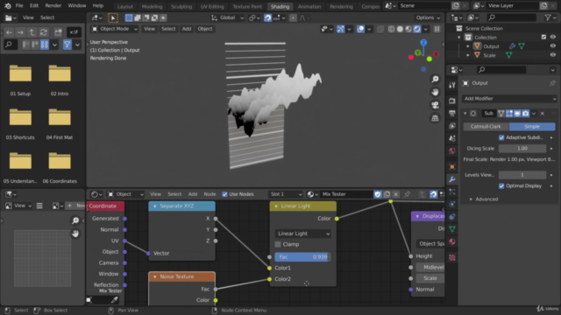Viewport: 561px width, 315px height.
Task: Switch to the Layout workspace tab
Action: (x=124, y=6)
